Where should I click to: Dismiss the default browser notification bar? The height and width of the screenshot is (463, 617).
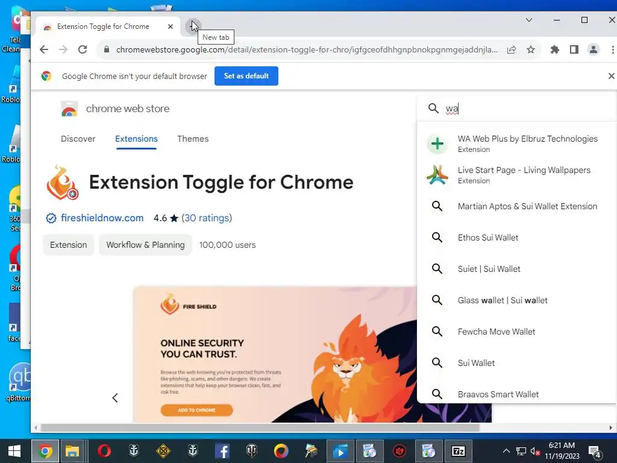coord(611,76)
